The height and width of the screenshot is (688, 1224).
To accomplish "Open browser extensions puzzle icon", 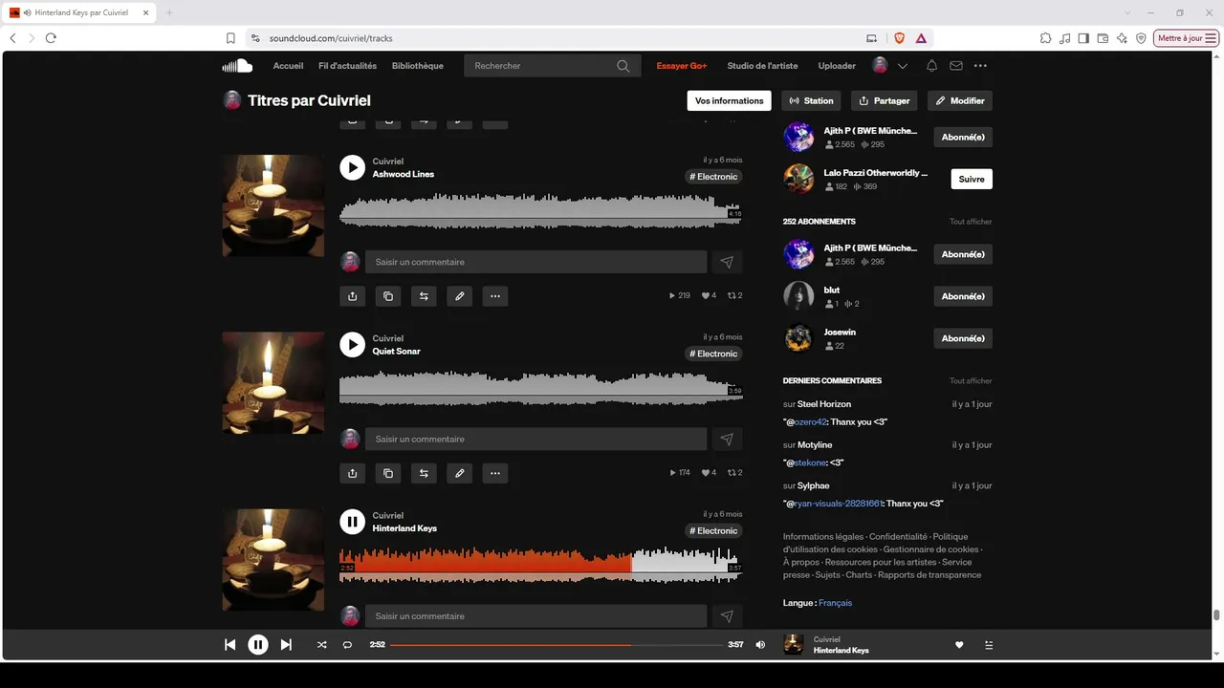I will click(x=1046, y=38).
